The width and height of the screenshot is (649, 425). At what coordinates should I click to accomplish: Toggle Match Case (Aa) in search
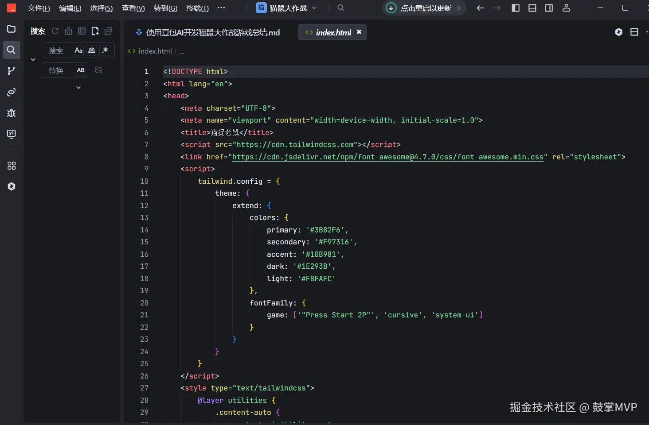click(x=78, y=50)
